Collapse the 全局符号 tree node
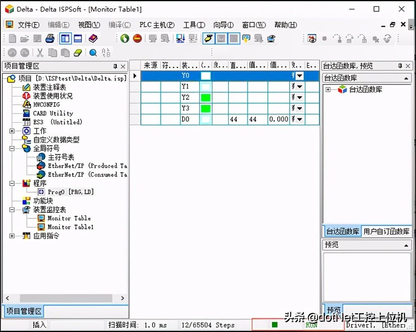Image resolution: width=416 pixels, height=332 pixels. coord(12,148)
